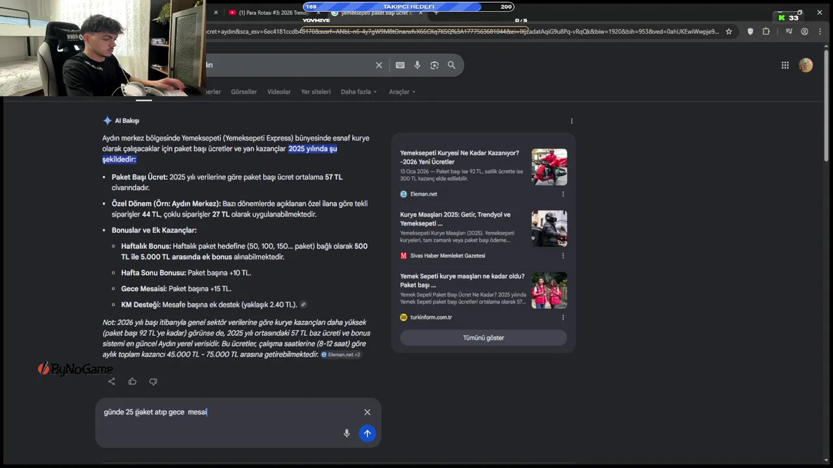This screenshot has height=468, width=833.
Task: Switch to the Yer siteleri tab
Action: pos(316,92)
